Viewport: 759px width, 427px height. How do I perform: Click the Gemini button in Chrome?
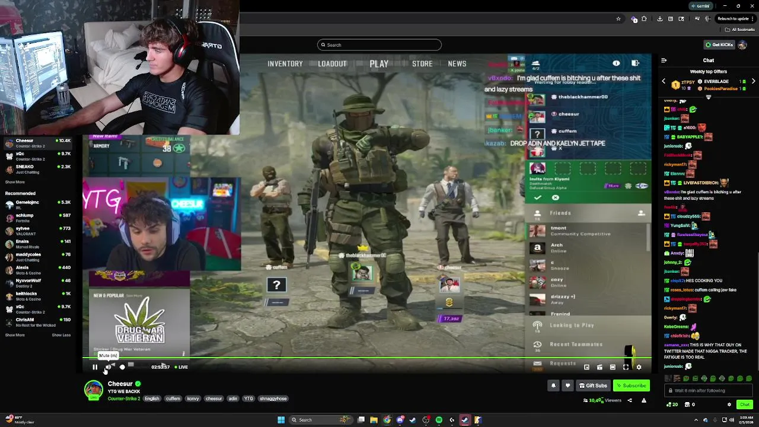tap(700, 6)
